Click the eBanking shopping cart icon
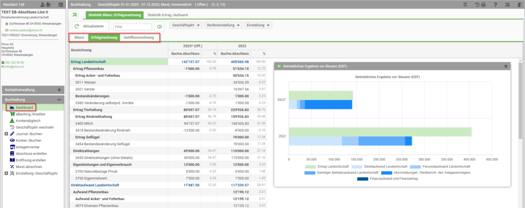The height and width of the screenshot is (208, 525). pos(12,114)
